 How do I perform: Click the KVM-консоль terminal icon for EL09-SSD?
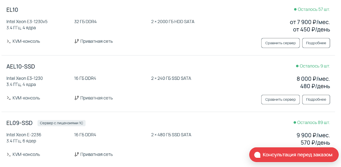9,155
